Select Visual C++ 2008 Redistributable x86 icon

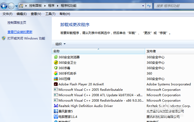56,100
